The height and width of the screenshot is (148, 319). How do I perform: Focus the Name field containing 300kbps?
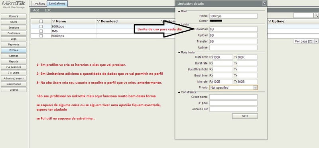click(x=233, y=16)
